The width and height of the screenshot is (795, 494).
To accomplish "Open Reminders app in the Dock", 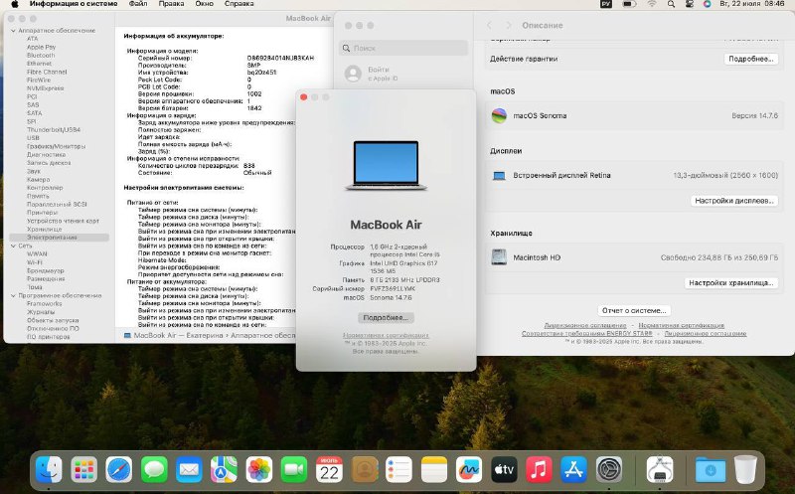I will [x=399, y=470].
